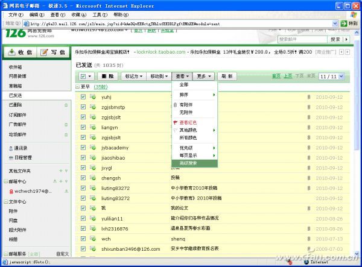Open the 每页显示 submenu
This screenshot has height=267, width=362.
coord(194,155)
